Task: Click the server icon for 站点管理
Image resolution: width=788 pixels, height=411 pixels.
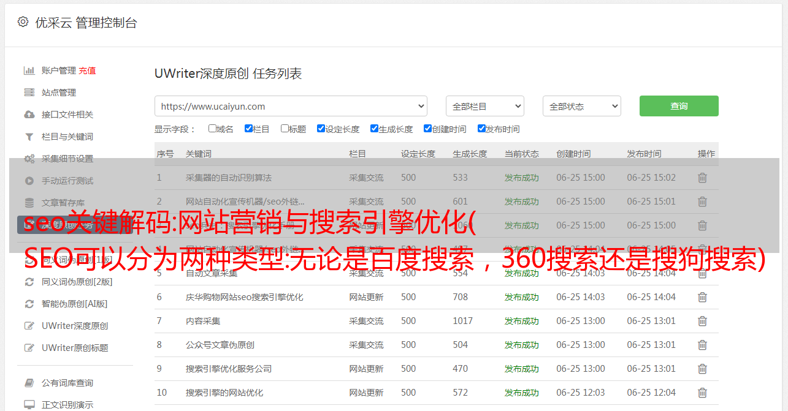Action: [29, 92]
